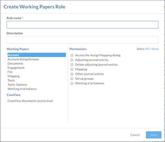Select Account dialog/browse category
The image size is (165, 142).
click(23, 59)
